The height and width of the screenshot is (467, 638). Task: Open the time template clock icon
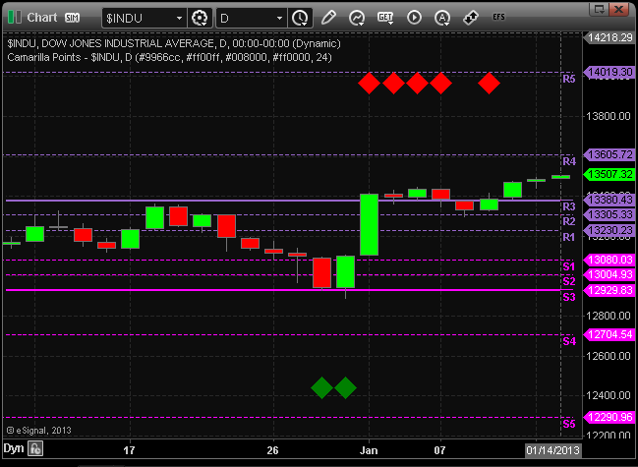(300, 18)
